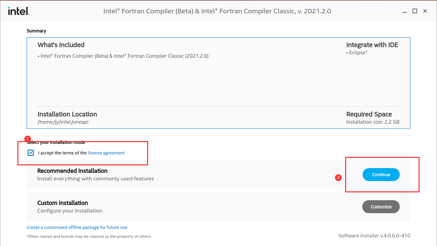Click the red numbered badge 2
Image resolution: width=437 pixels, height=246 pixels.
[338, 178]
